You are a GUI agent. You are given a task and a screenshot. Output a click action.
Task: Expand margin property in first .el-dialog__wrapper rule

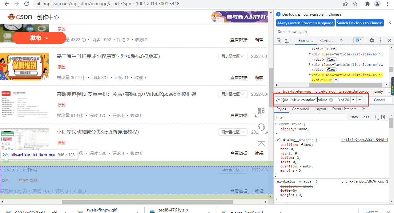tap(297, 171)
